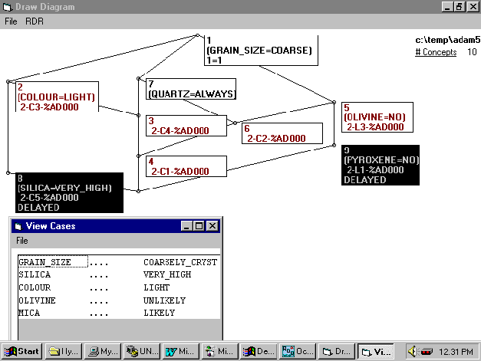This screenshot has height=361, width=481.
Task: Switch to the 'Dr...' taskbar button
Action: 336,351
